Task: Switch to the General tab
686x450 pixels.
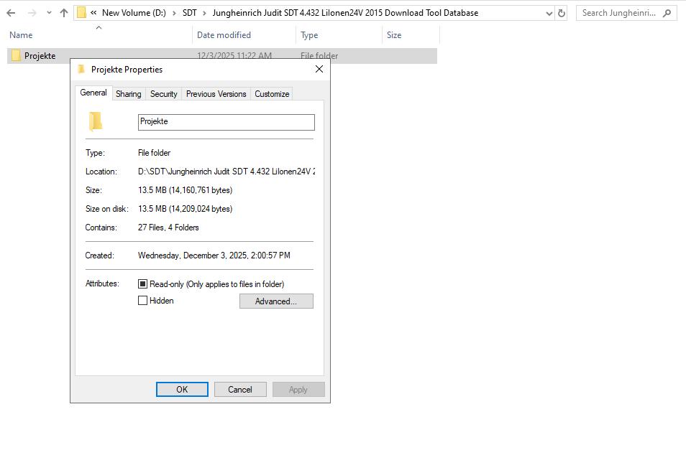Action: 93,93
